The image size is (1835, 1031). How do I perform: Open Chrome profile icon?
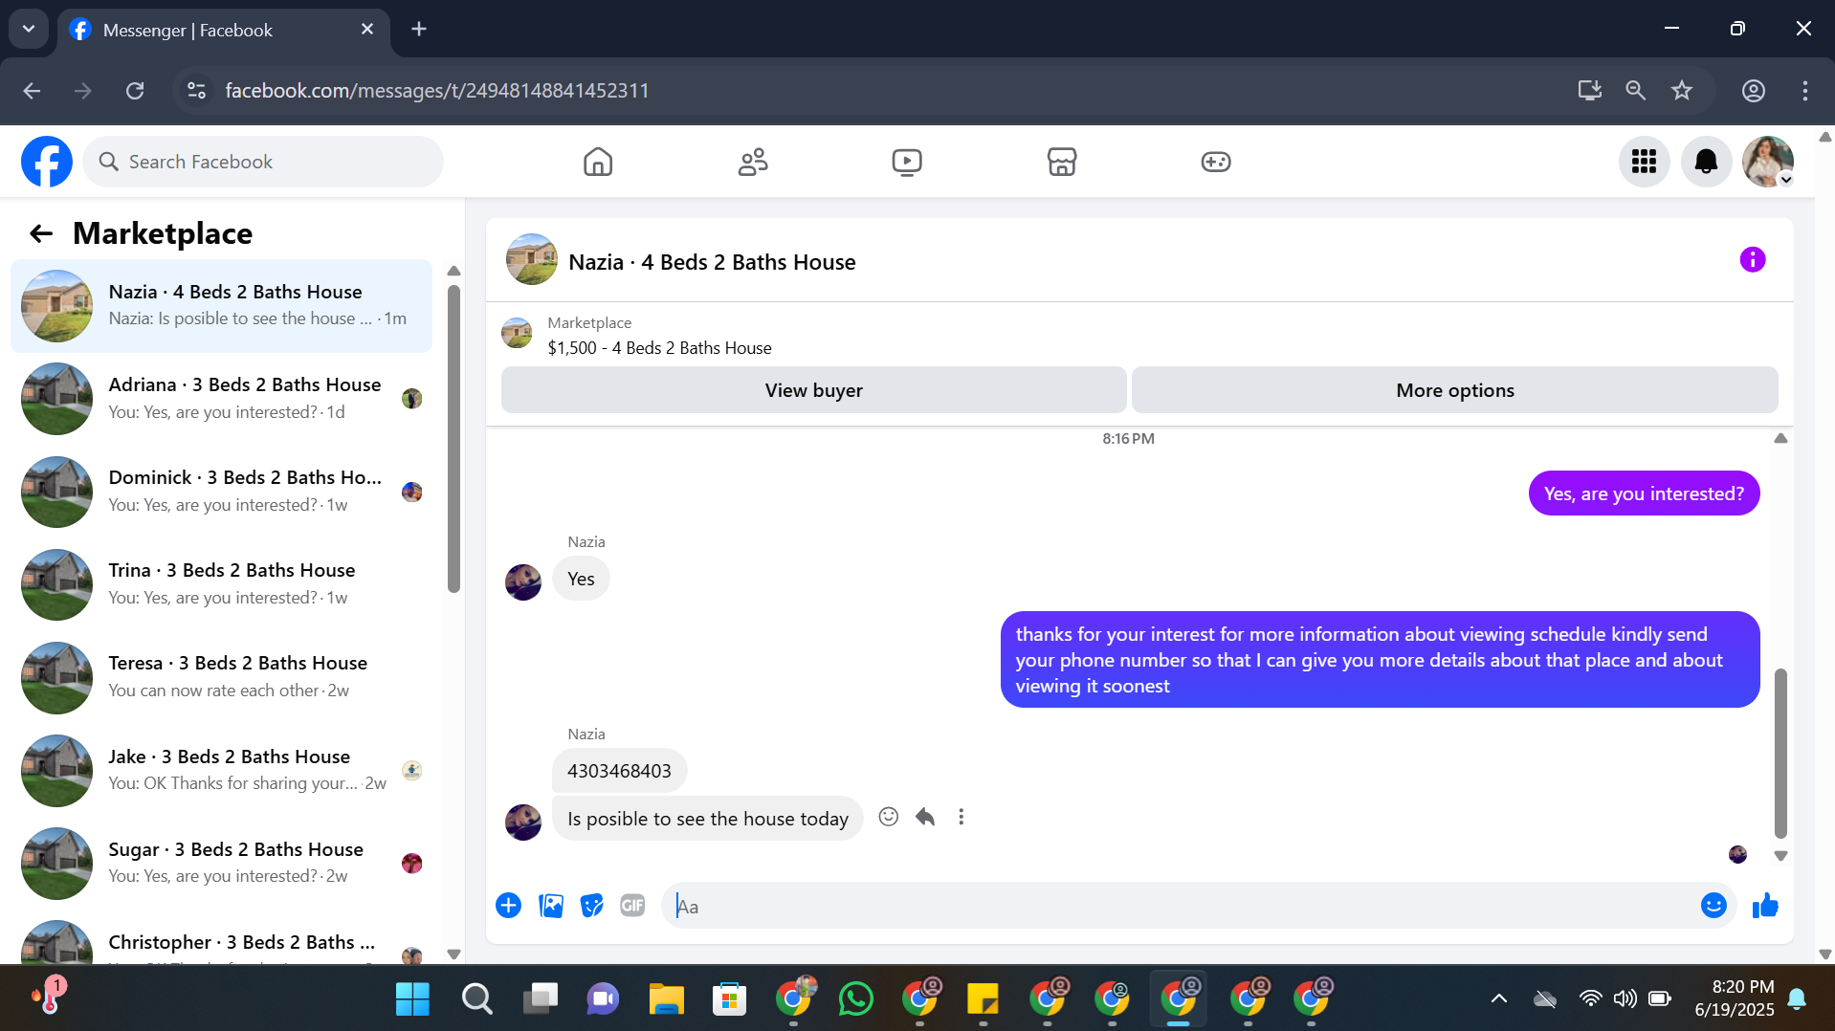tap(1754, 91)
